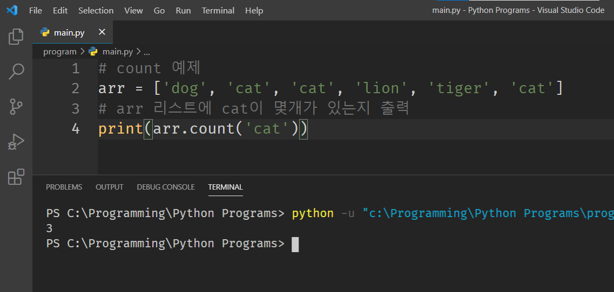Click 'arr.count' on line 4

pyautogui.click(x=194, y=129)
